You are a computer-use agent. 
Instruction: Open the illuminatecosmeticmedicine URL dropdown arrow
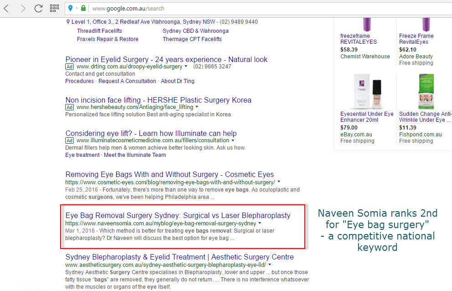[233, 140]
